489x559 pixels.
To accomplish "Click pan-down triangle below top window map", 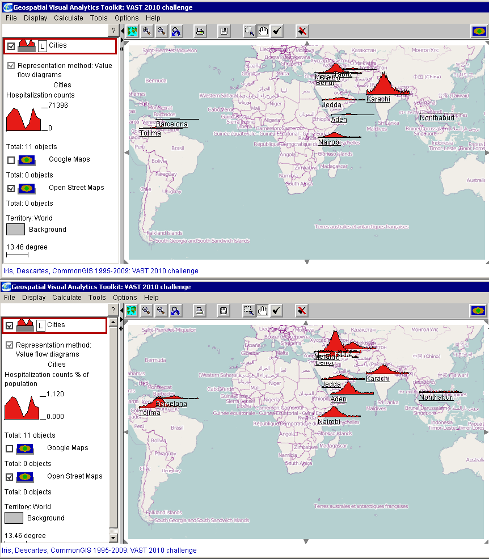I will tap(306, 262).
